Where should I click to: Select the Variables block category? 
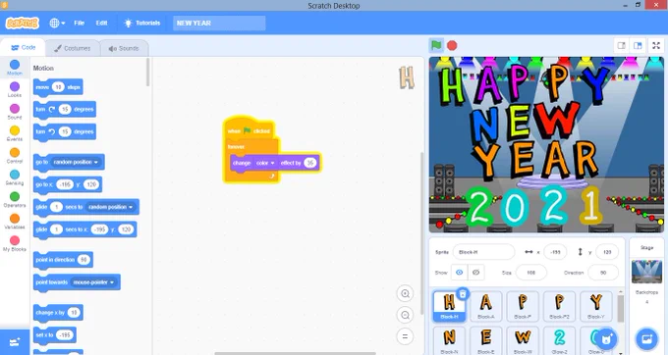15,222
